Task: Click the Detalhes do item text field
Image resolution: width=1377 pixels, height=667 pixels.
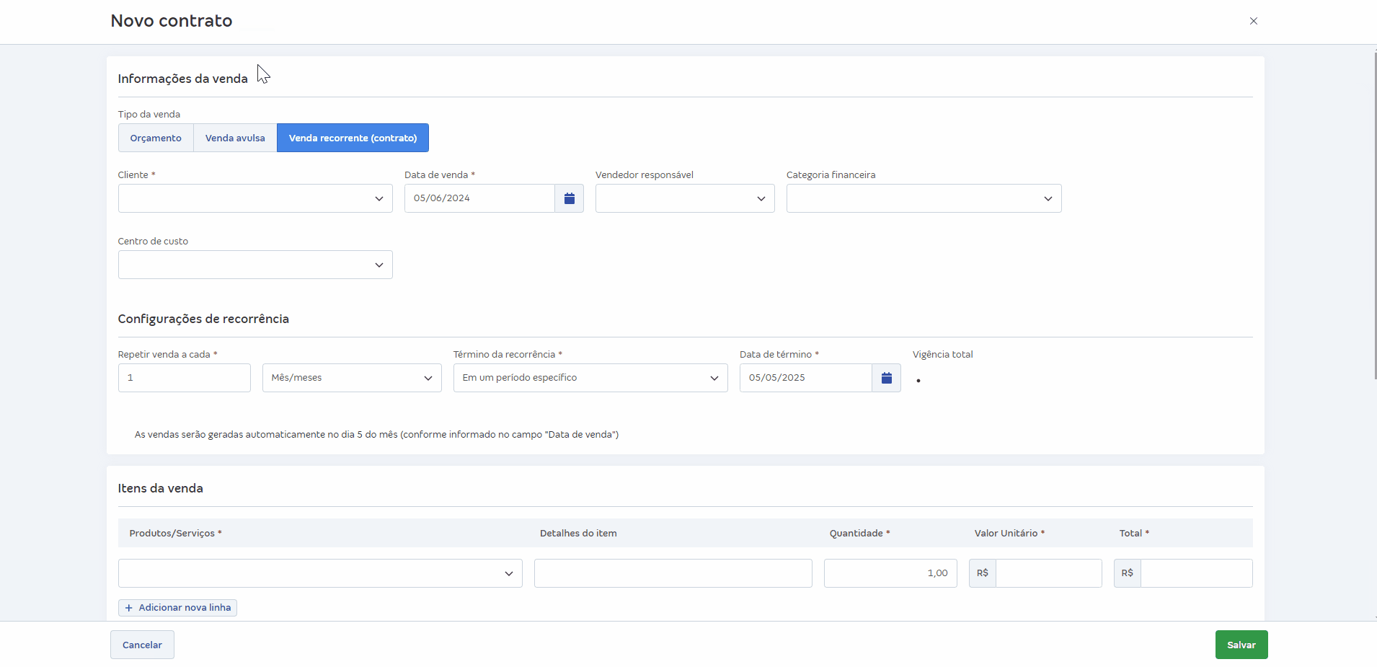Action: [673, 573]
